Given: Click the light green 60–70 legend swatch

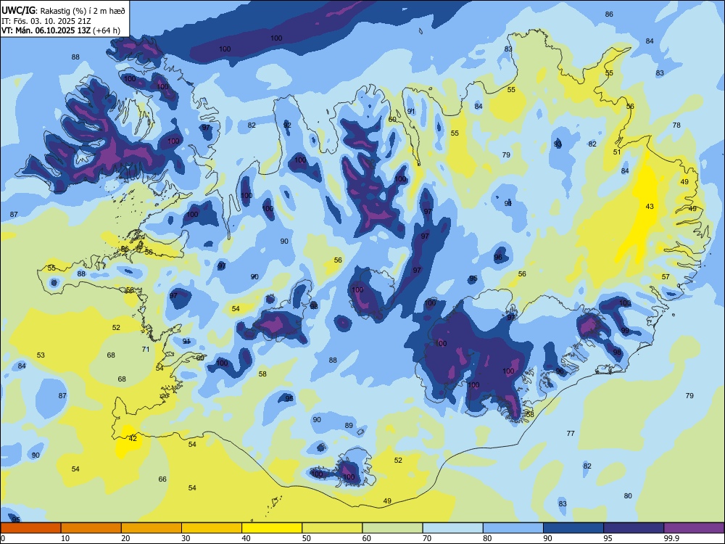Looking at the screenshot, I should [392, 528].
